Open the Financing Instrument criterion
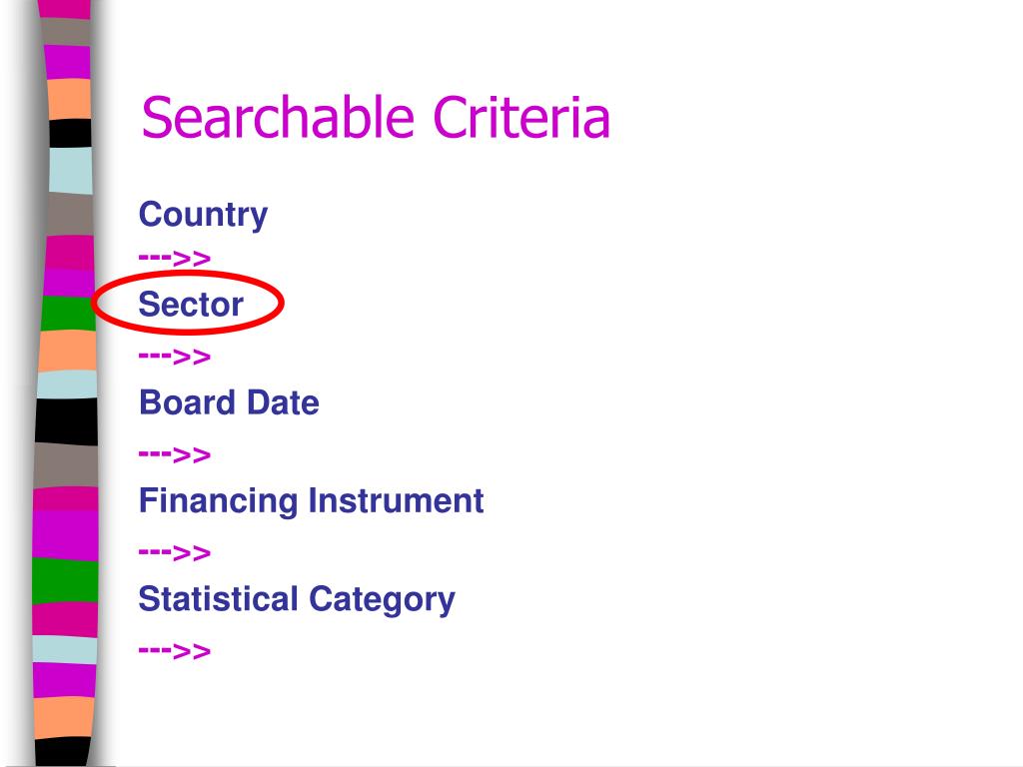 click(311, 501)
